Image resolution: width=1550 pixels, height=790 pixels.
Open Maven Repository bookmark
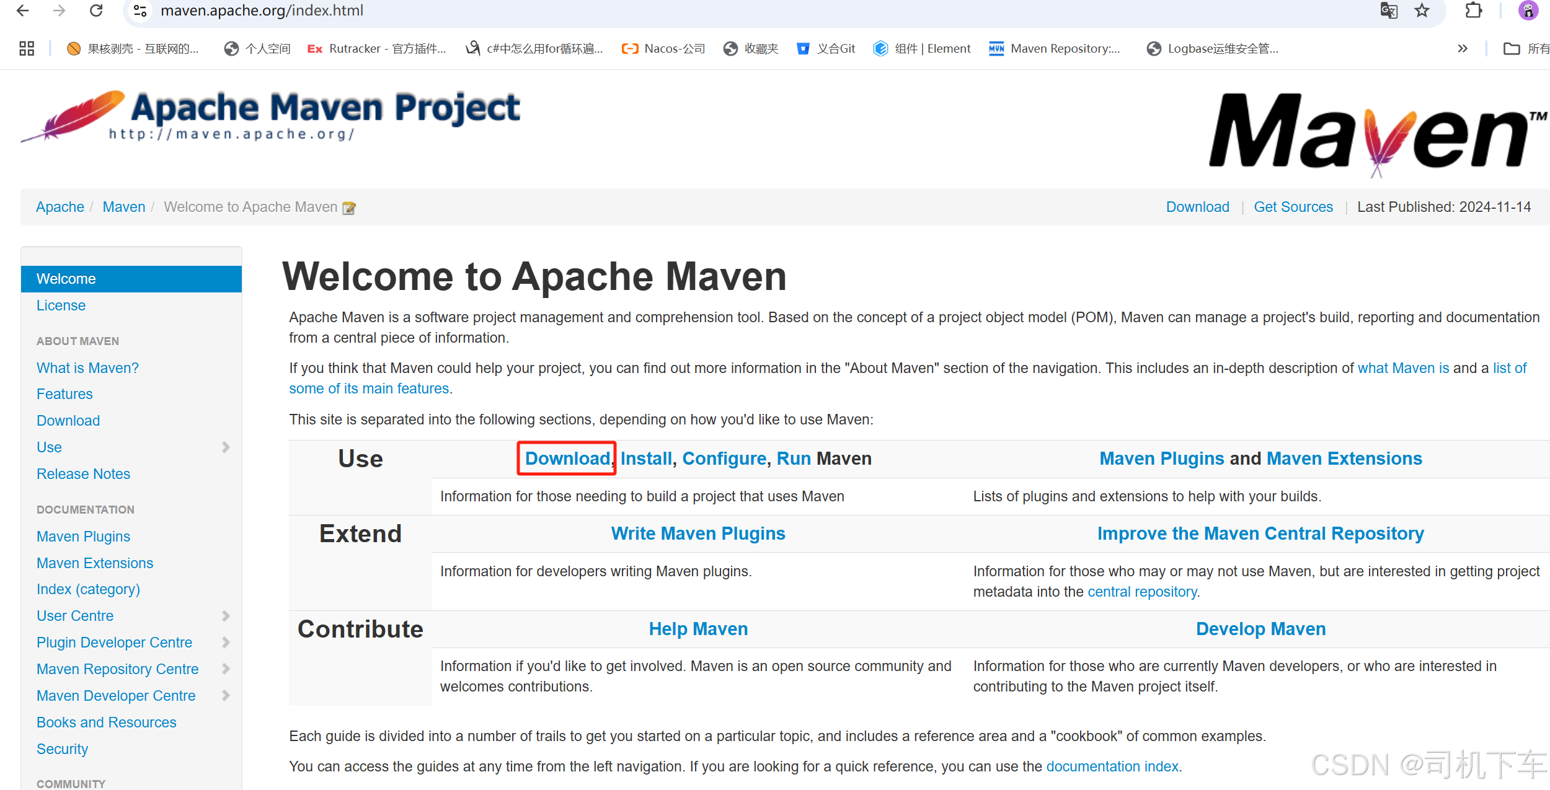coord(1055,48)
